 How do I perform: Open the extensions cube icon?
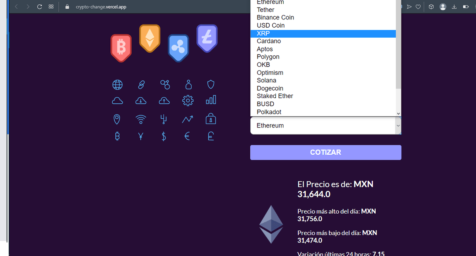coord(431,7)
